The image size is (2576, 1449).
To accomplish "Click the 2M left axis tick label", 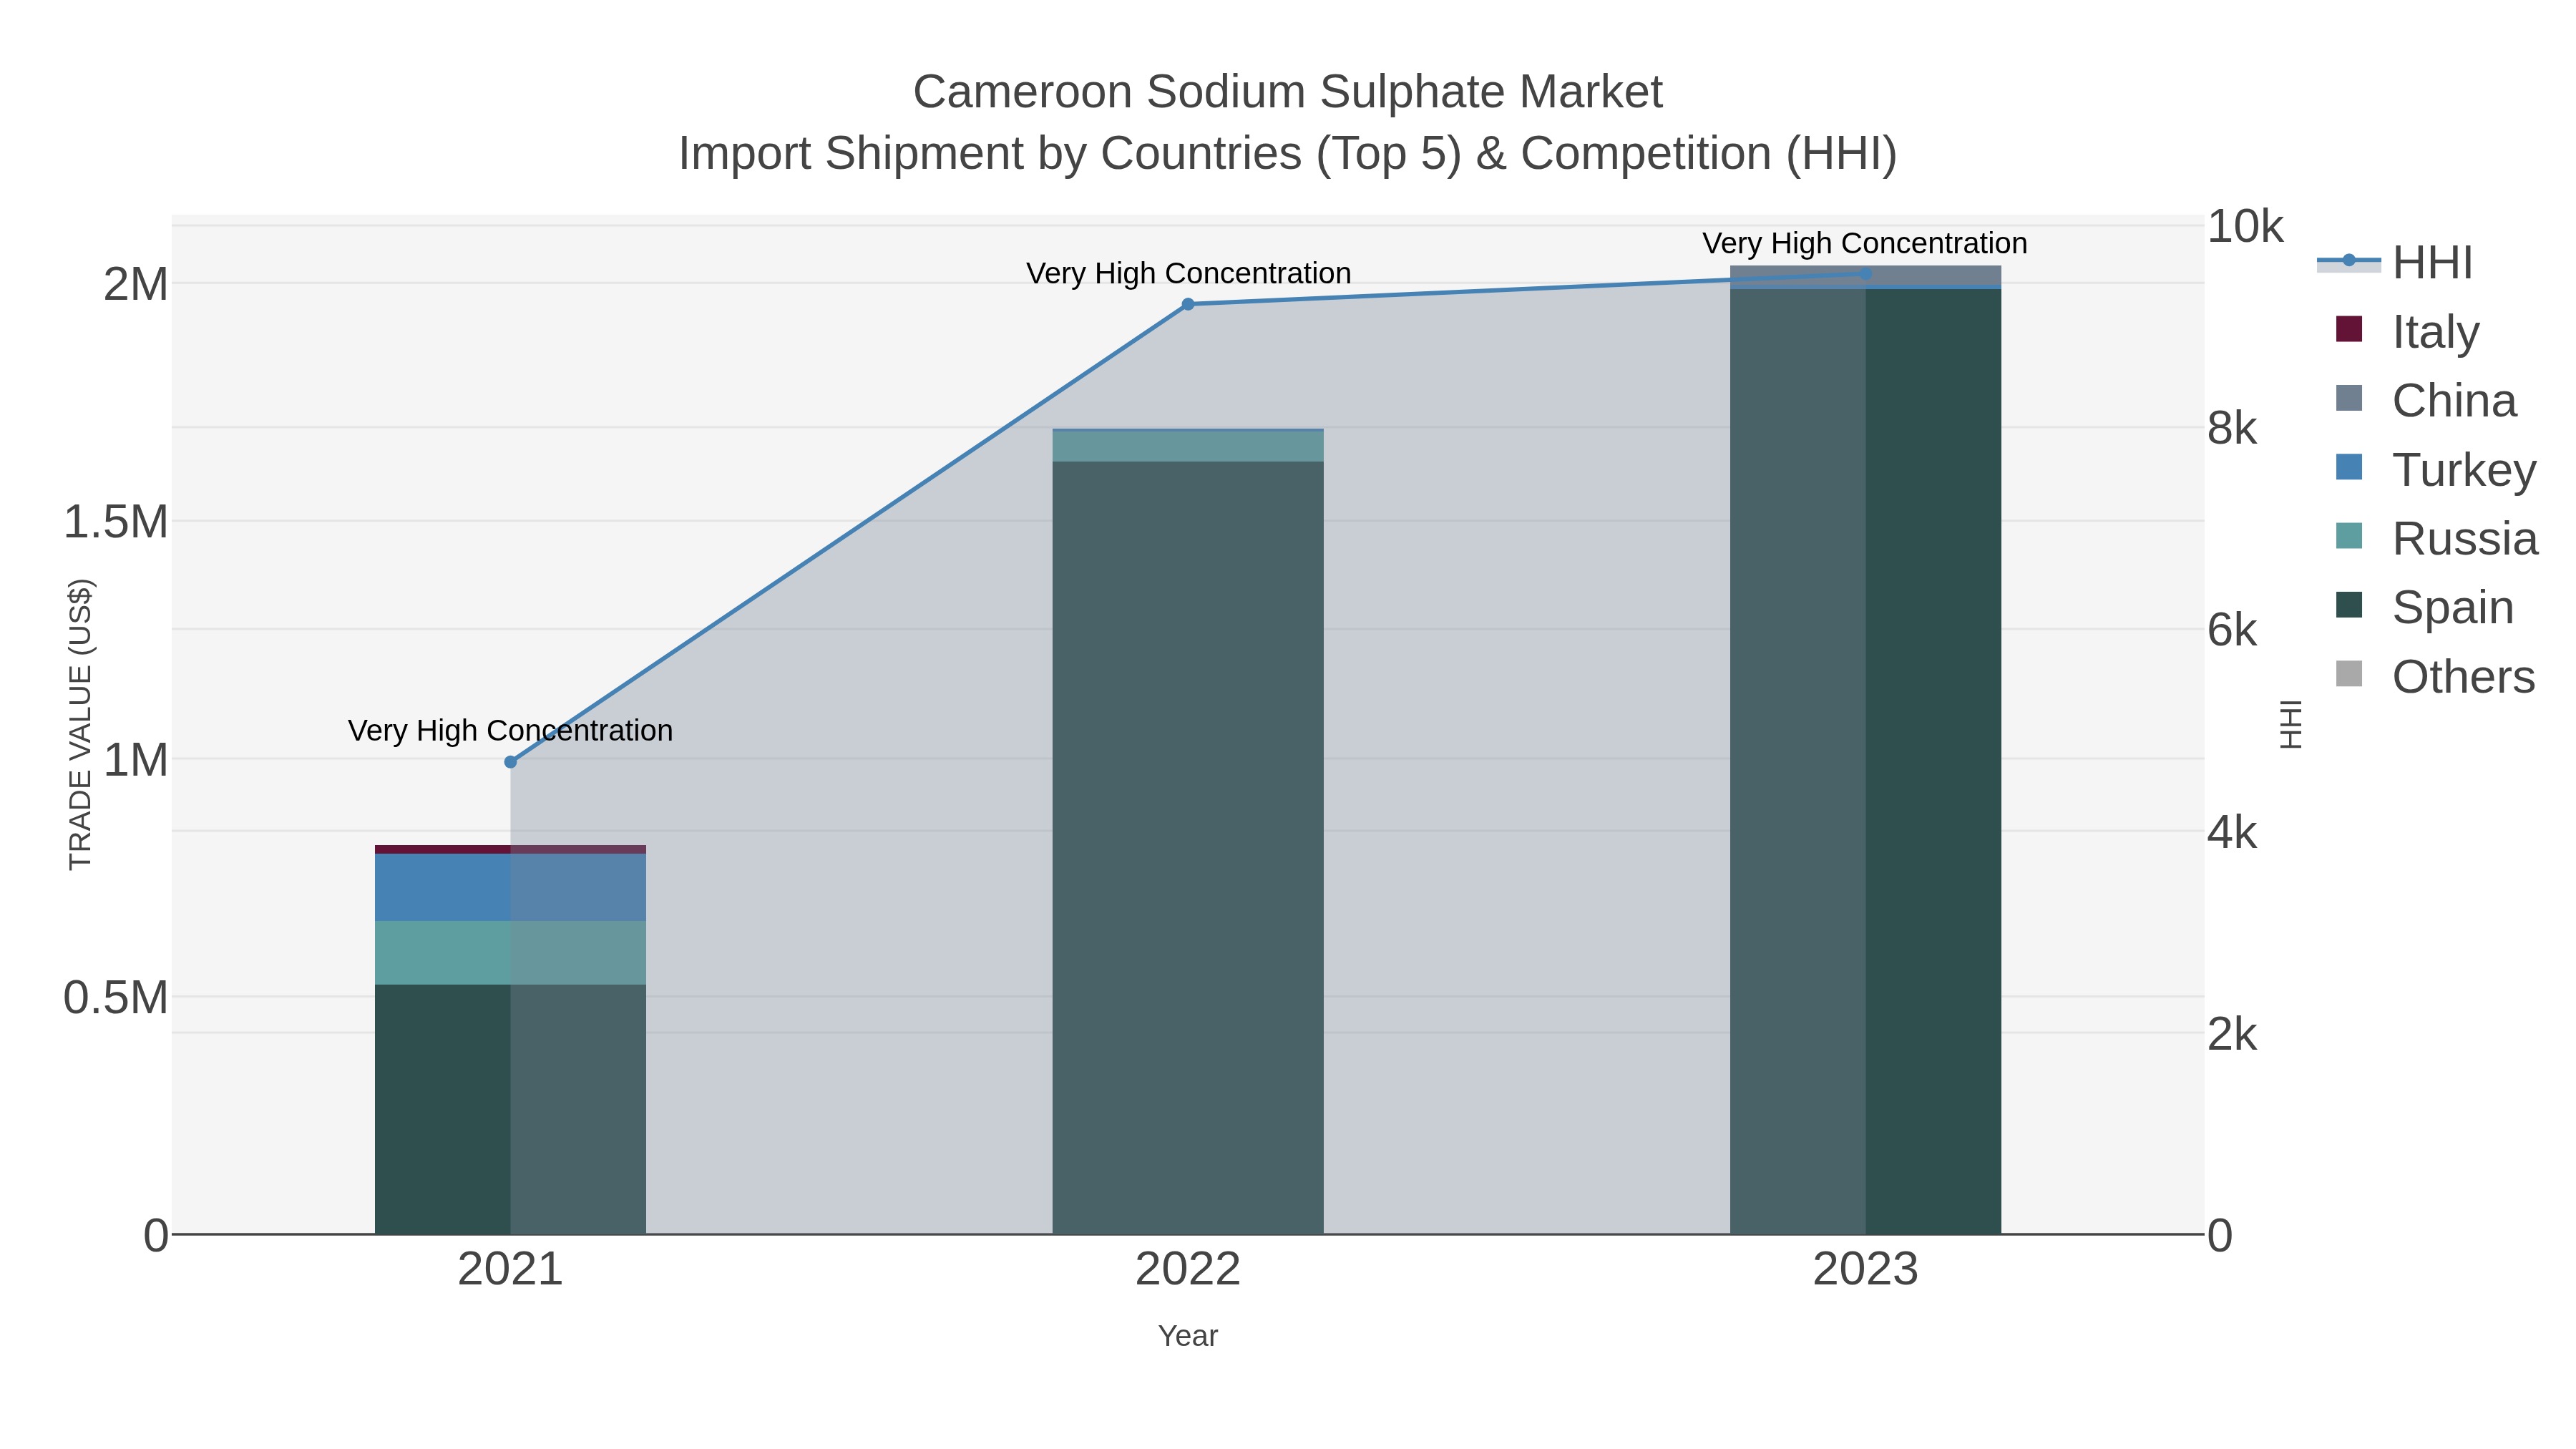I will (135, 284).
